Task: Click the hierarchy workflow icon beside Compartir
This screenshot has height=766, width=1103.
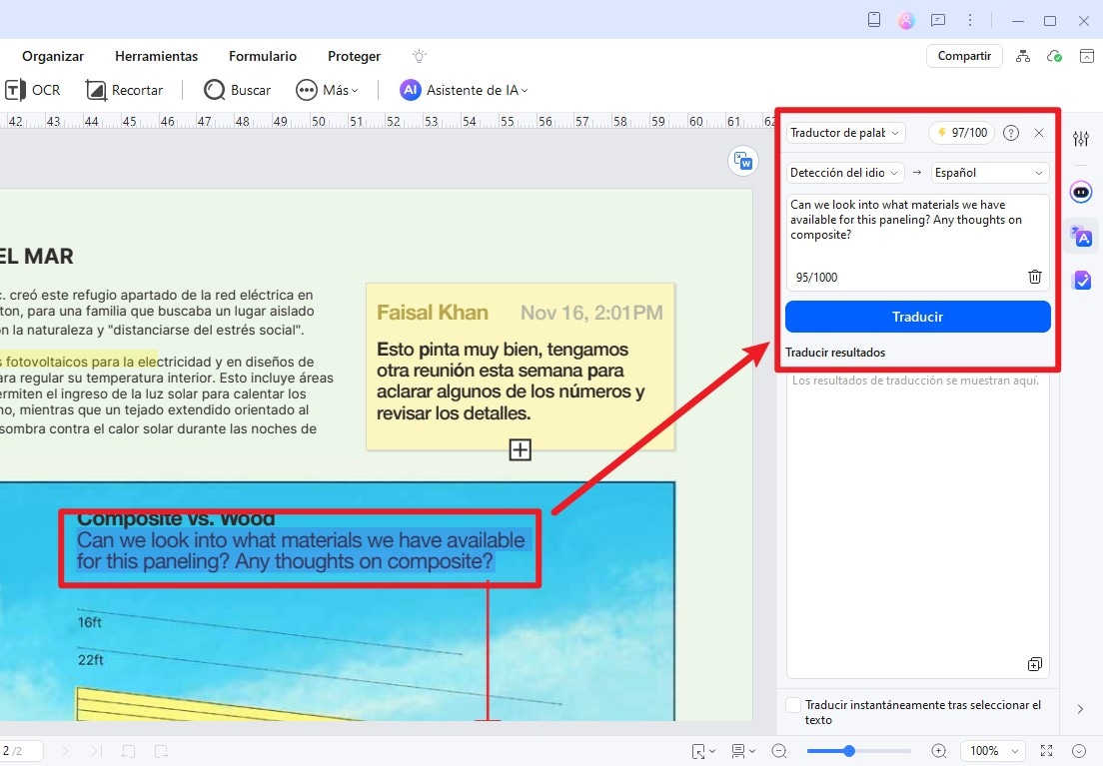Action: pos(1023,56)
